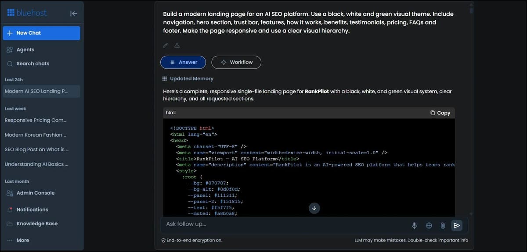Screen dimensions: 527x252
Task: Click the html language label
Action: 171,113
